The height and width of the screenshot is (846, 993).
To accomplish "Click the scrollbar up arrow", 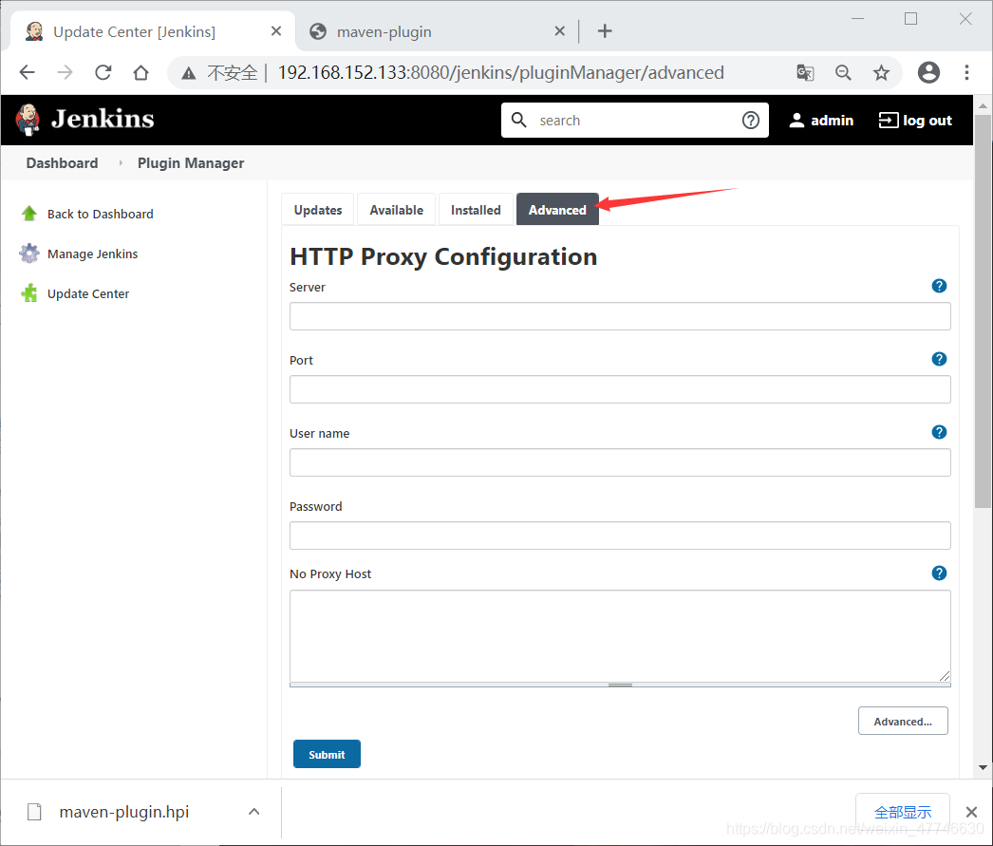I will [983, 105].
